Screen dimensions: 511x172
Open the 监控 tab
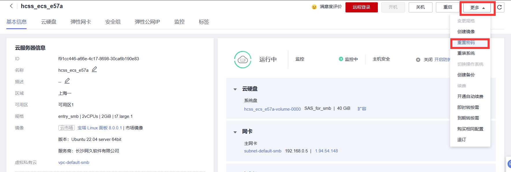pos(179,22)
